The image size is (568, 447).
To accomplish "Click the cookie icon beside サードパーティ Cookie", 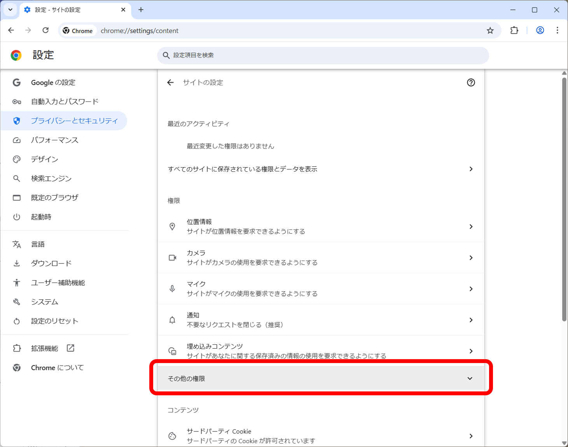I will [172, 436].
